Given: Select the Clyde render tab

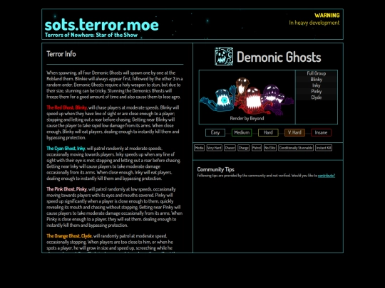Looking at the screenshot, I should pyautogui.click(x=317, y=97).
